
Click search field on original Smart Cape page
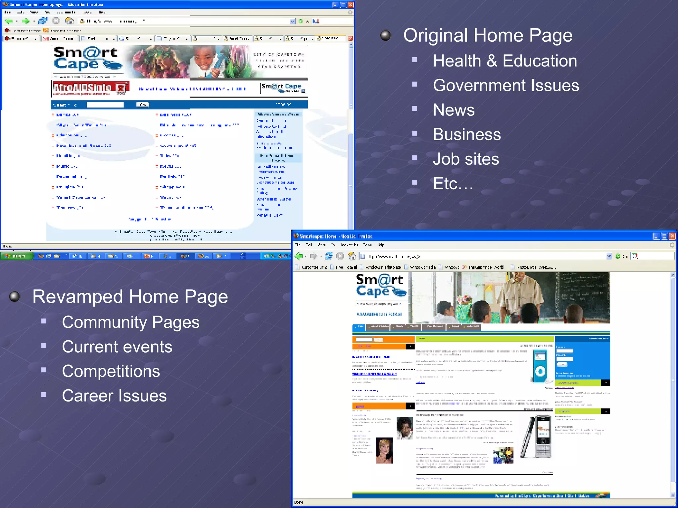click(x=105, y=105)
